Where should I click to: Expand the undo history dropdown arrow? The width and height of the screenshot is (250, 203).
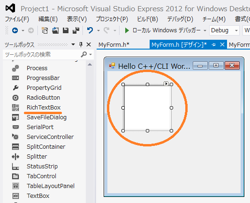pos(98,30)
